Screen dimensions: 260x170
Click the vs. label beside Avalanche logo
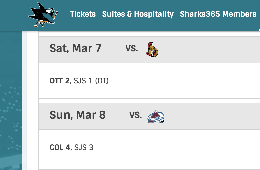point(136,115)
